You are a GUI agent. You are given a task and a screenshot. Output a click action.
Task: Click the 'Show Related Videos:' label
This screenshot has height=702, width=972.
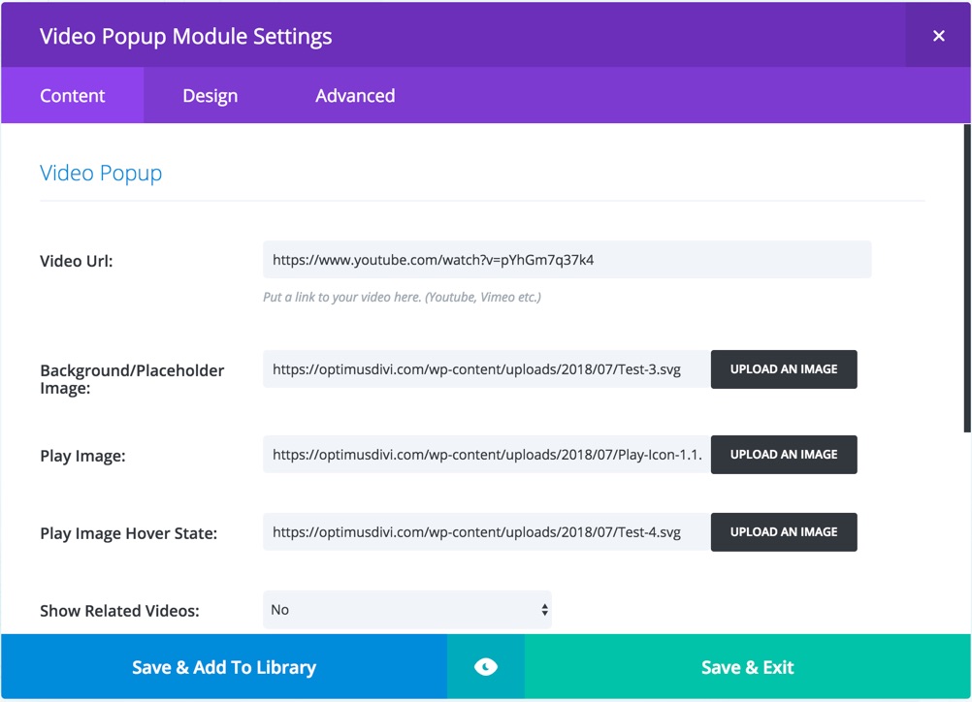(119, 611)
